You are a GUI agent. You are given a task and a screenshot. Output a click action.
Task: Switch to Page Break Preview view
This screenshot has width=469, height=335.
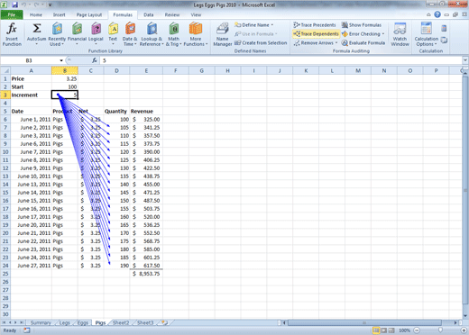click(x=391, y=330)
